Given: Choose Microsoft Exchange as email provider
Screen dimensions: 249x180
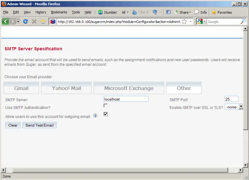Looking at the screenshot, I should point(129,88).
